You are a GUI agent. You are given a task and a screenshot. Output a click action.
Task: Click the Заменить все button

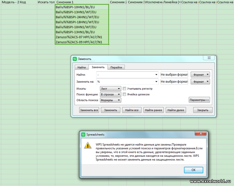[89, 110]
